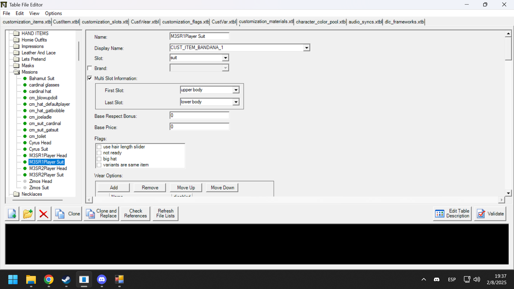Image resolution: width=514 pixels, height=289 pixels.
Task: Click the open folder icon button
Action: click(x=28, y=214)
